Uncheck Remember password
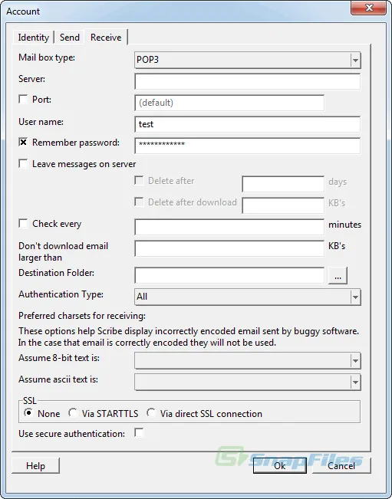The height and width of the screenshot is (499, 392). coord(23,143)
